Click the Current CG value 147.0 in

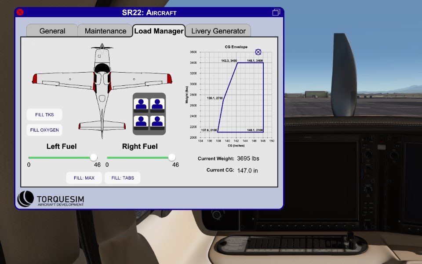tap(247, 171)
